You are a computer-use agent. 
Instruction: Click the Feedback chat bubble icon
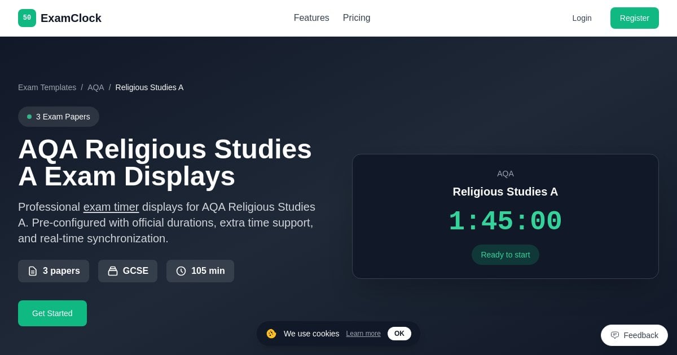pos(615,335)
